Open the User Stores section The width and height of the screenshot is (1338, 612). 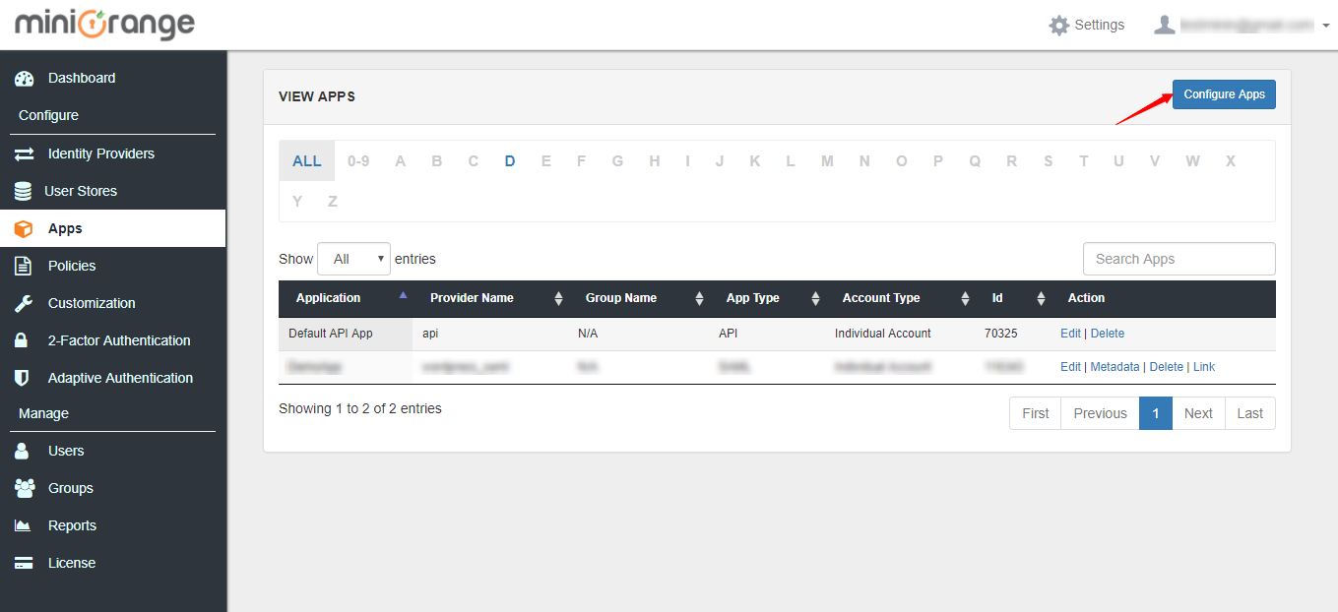tap(85, 191)
